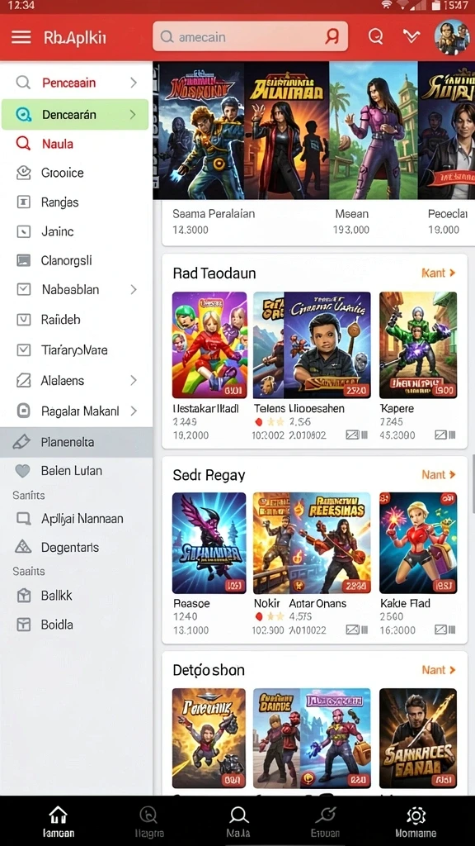Screen dimensions: 475x846
Task: Click the search field with 'amecain'
Action: tap(250, 36)
